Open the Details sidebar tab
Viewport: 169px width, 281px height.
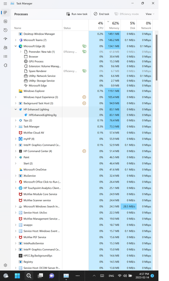point(5,57)
